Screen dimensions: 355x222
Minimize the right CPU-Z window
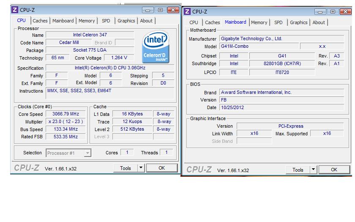click(320, 11)
